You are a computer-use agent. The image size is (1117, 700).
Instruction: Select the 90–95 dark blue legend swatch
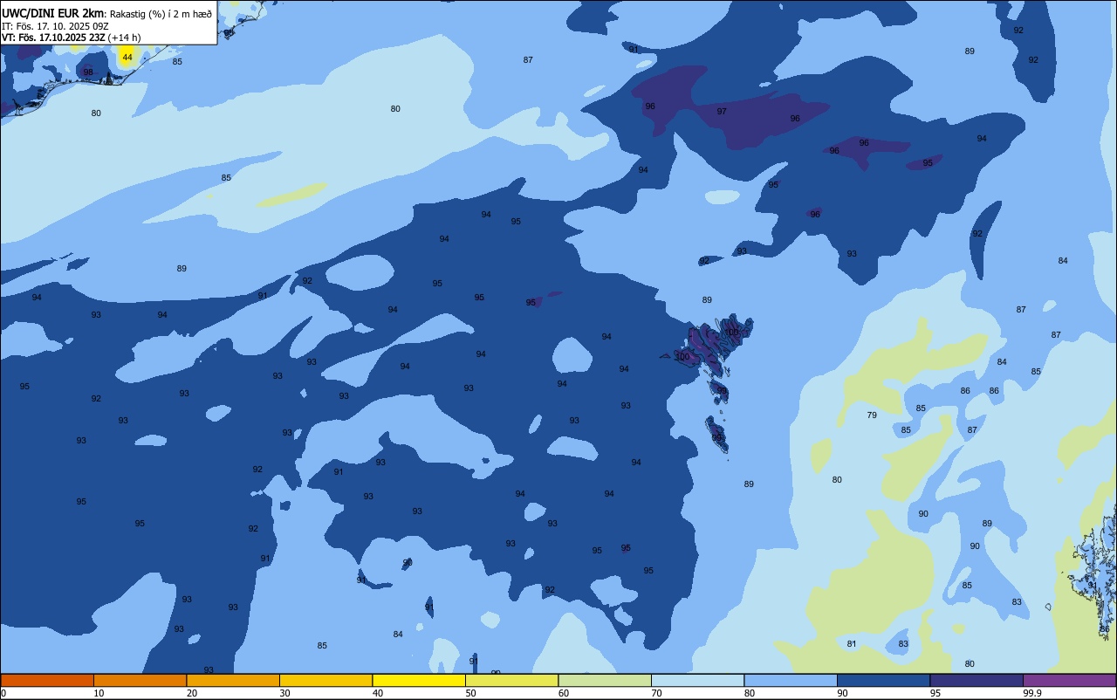click(883, 680)
